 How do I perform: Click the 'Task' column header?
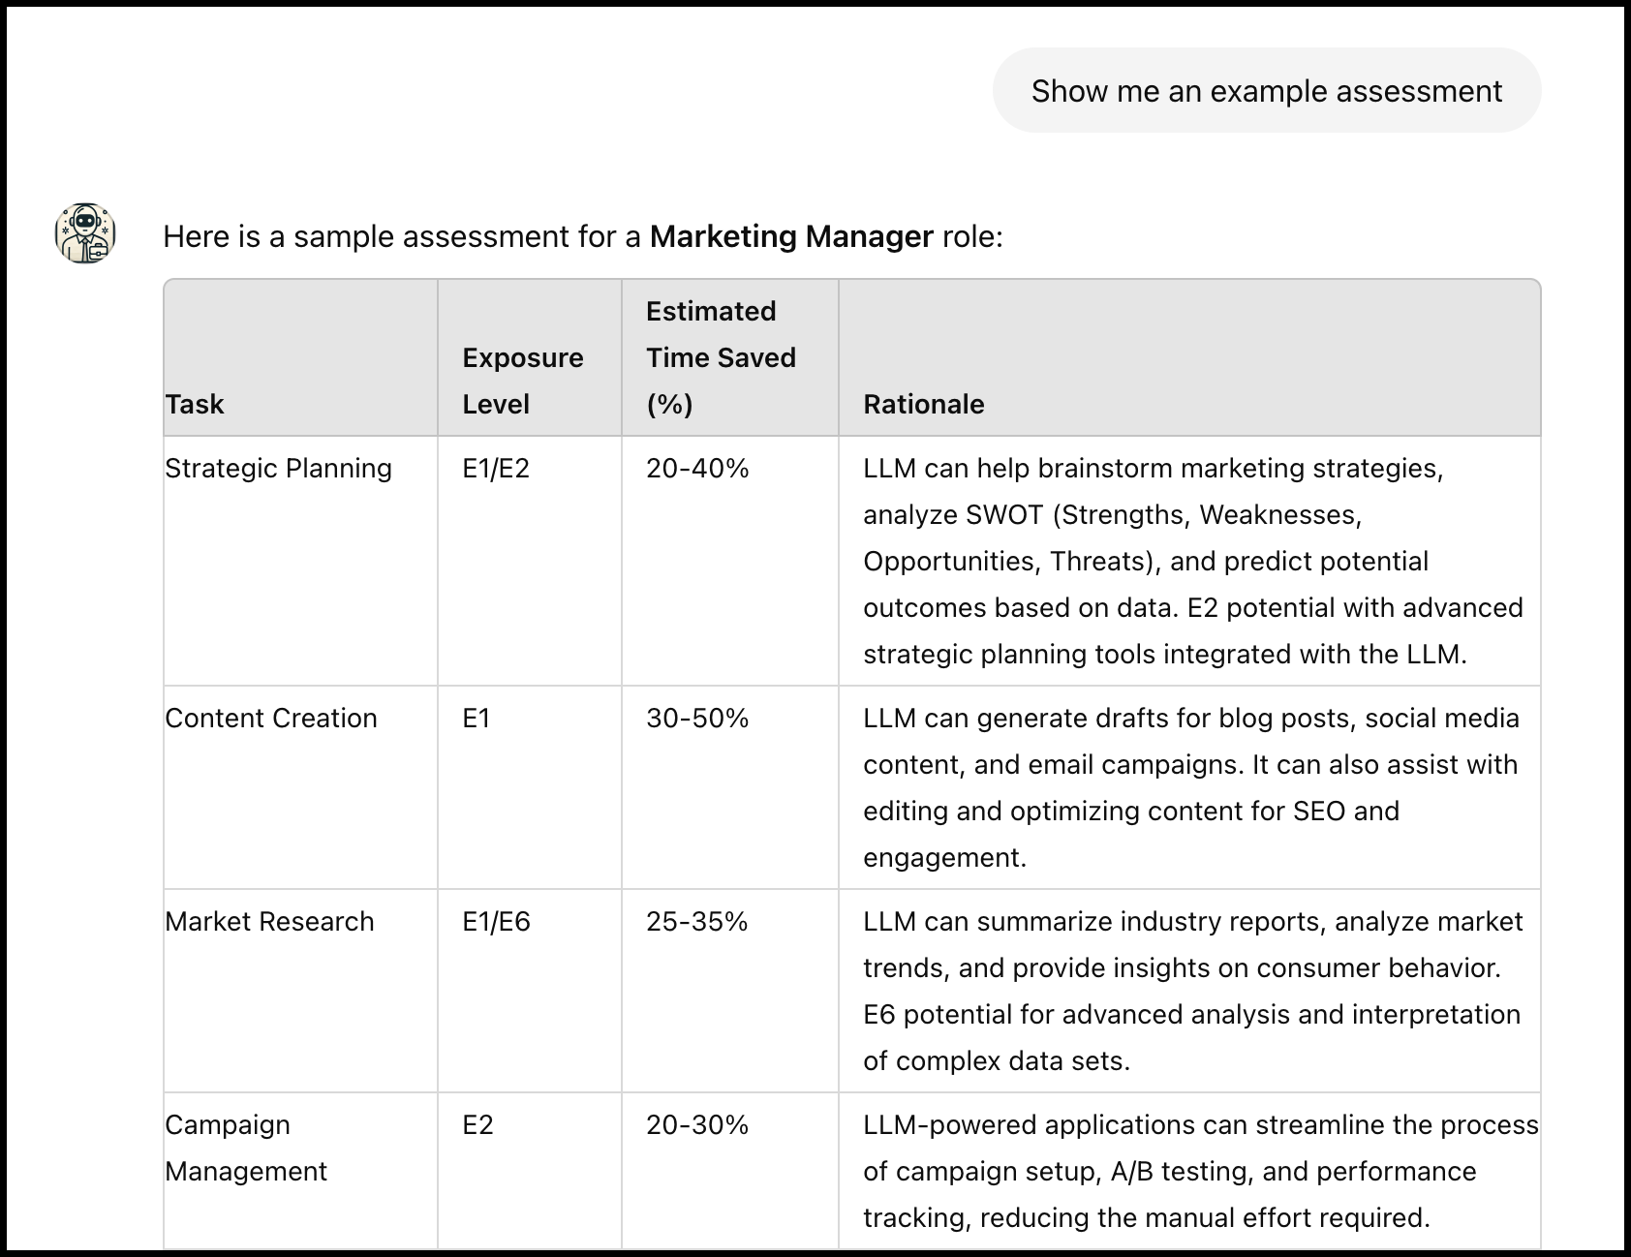194,404
